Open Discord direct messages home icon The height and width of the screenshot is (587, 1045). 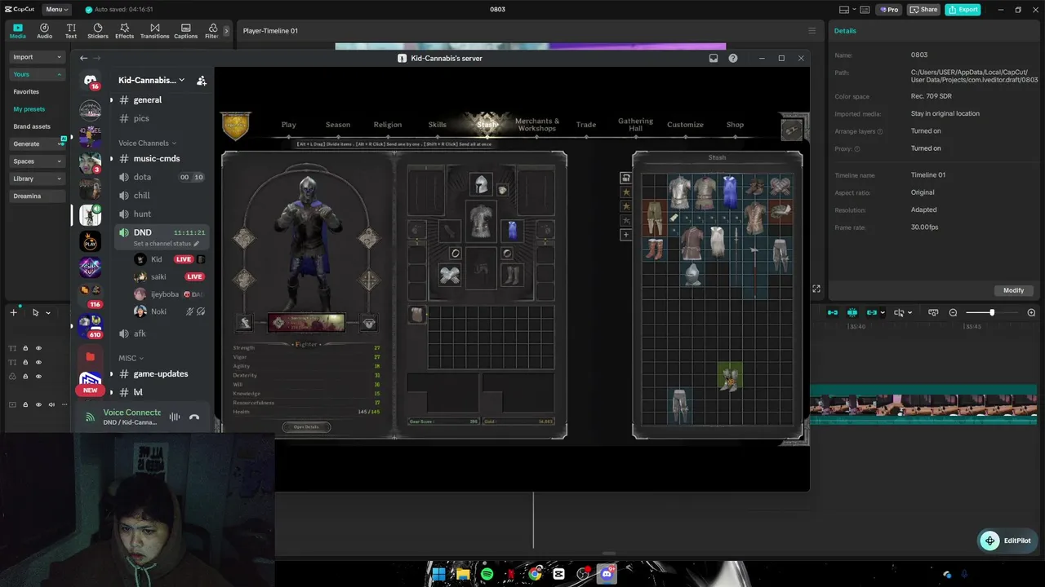click(x=91, y=80)
